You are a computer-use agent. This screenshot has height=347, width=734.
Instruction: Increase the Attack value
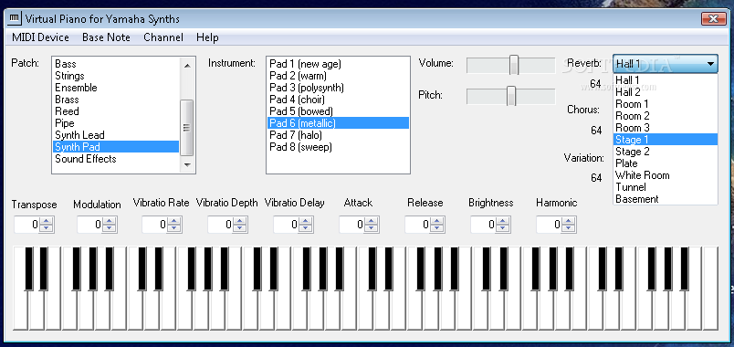pyautogui.click(x=372, y=221)
